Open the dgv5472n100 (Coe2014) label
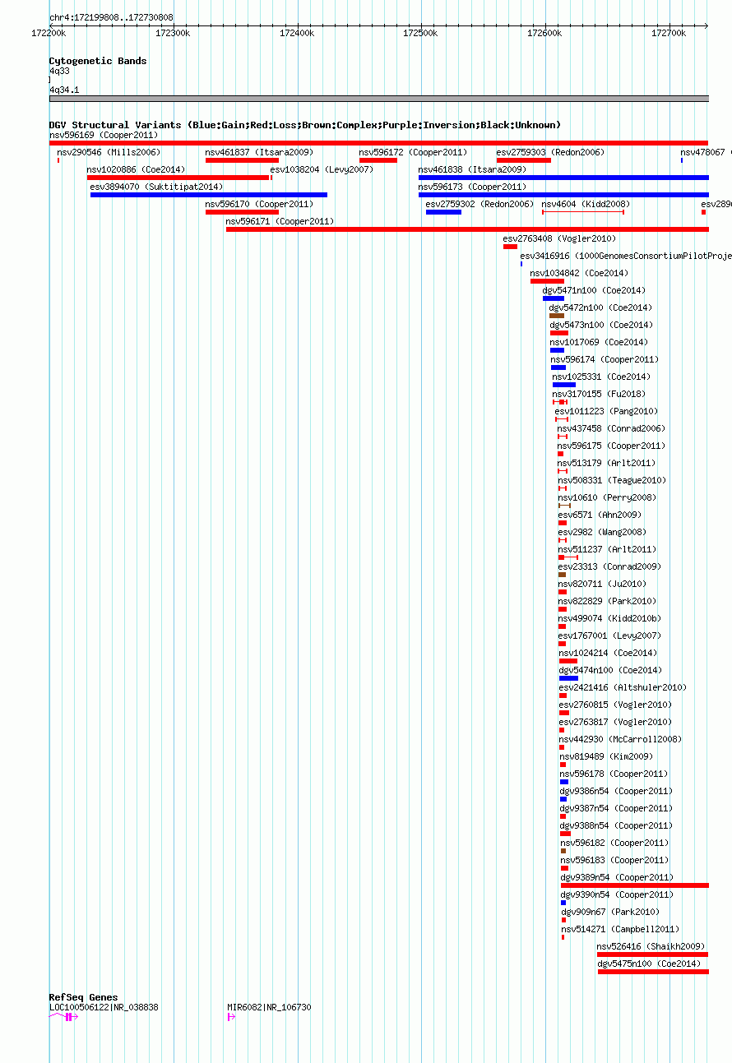Screen dimensions: 732x1063 pyautogui.click(x=600, y=307)
